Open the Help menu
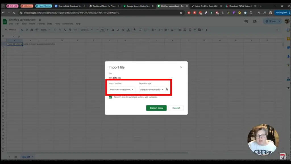The width and height of the screenshot is (291, 164). click(78, 24)
